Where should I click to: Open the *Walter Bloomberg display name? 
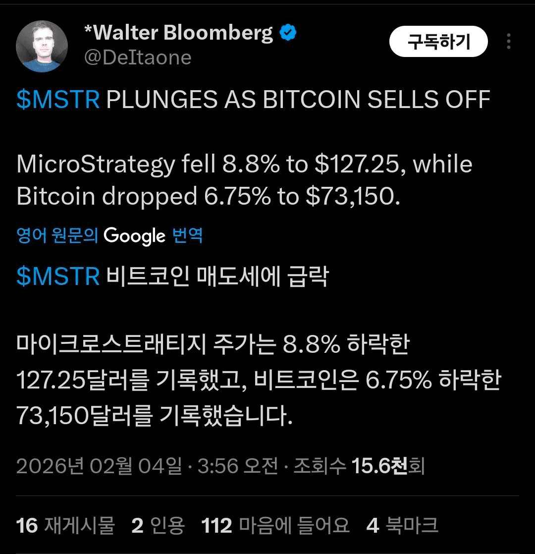pos(178,33)
